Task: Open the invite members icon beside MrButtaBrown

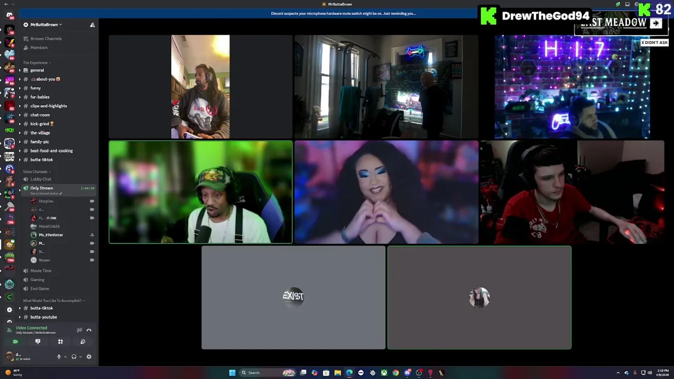Action: (92, 25)
